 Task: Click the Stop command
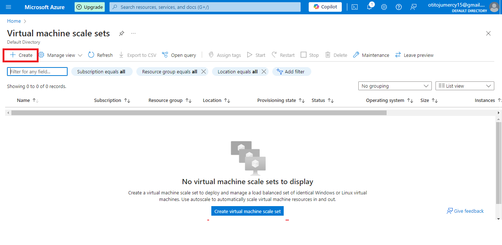(x=310, y=55)
